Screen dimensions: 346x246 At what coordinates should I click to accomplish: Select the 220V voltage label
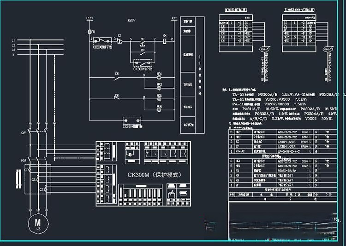131,20
